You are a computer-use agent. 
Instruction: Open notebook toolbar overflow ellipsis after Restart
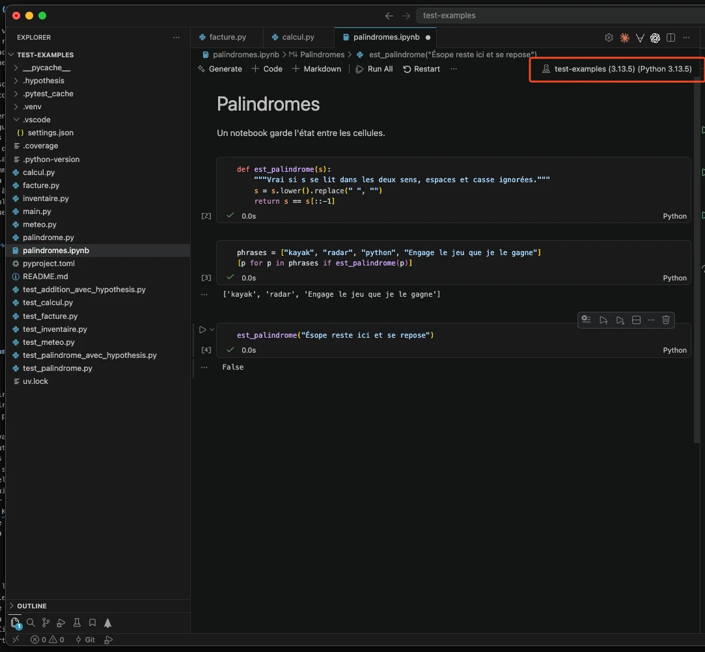click(454, 69)
